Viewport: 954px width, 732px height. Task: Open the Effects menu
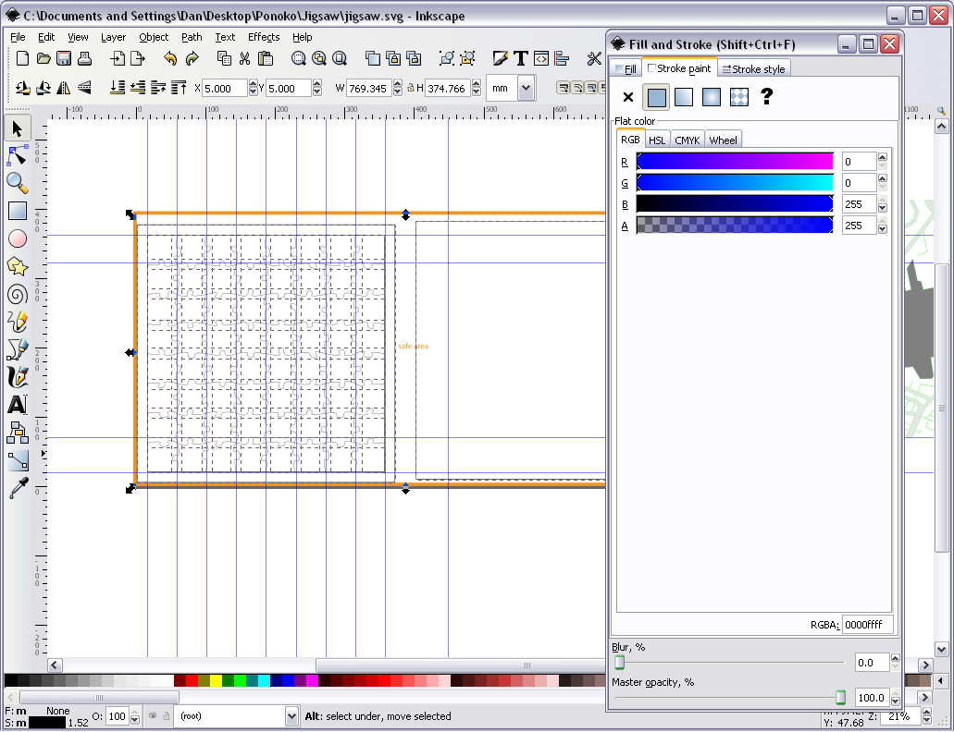point(264,37)
